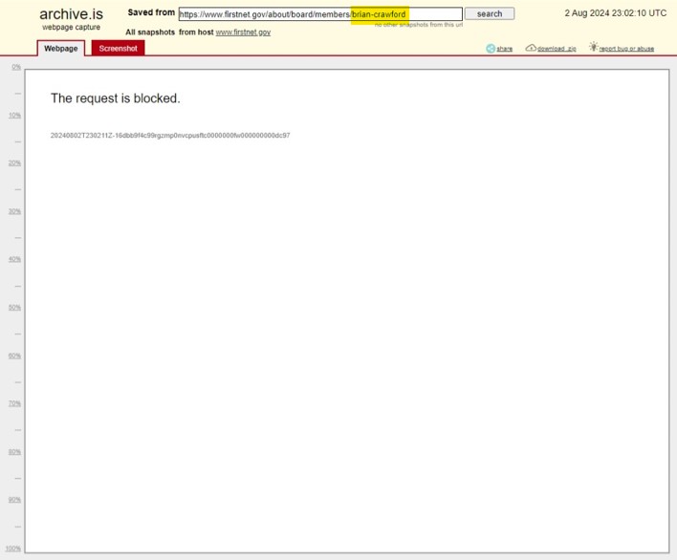
Task: Switch to the Screenshot tab
Action: 118,49
